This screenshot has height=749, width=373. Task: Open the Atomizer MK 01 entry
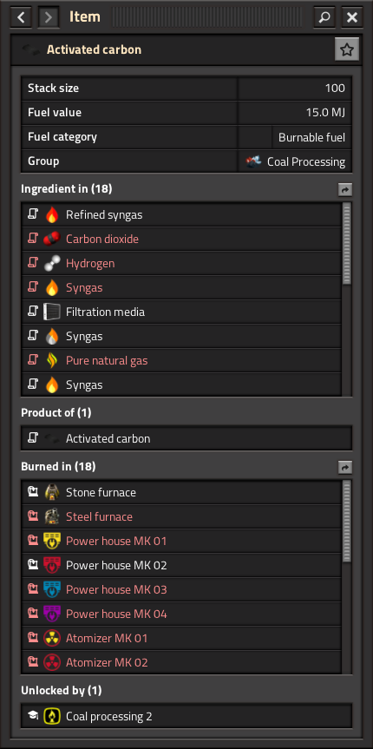pos(181,638)
